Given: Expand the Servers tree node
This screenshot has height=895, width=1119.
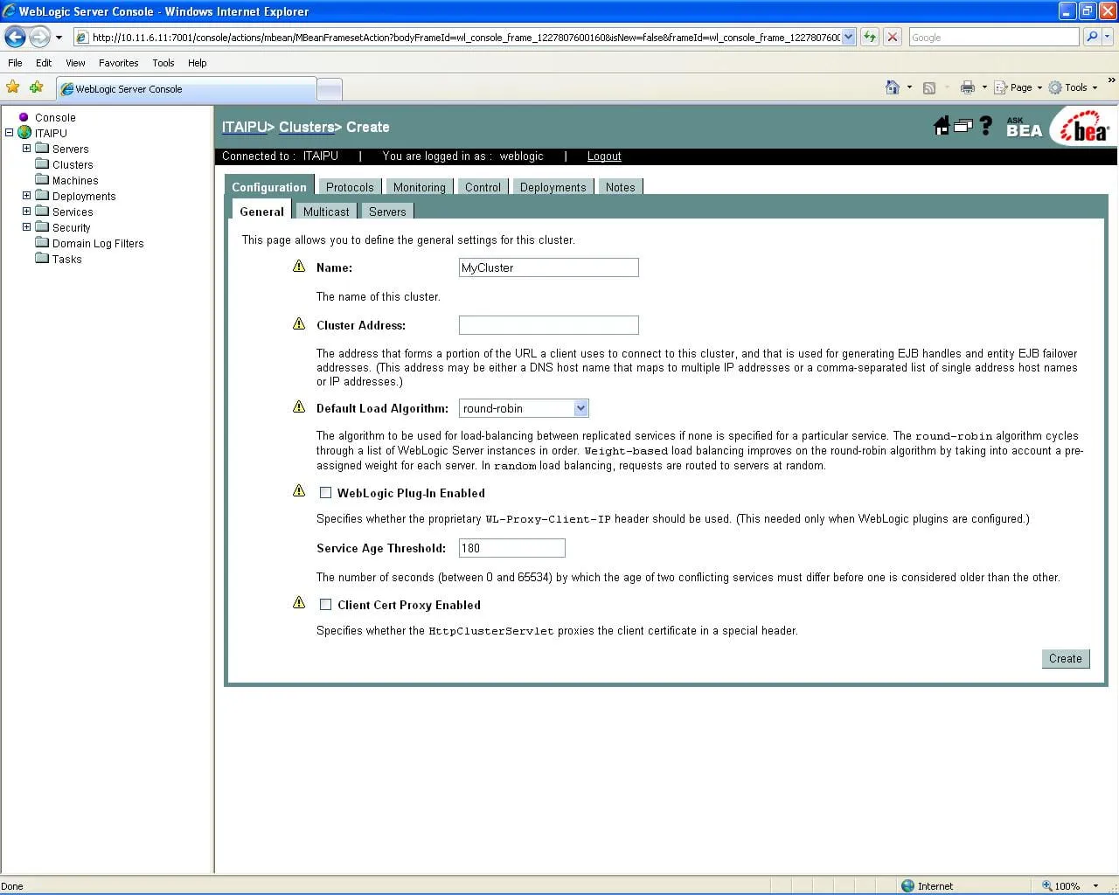Looking at the screenshot, I should pyautogui.click(x=26, y=149).
